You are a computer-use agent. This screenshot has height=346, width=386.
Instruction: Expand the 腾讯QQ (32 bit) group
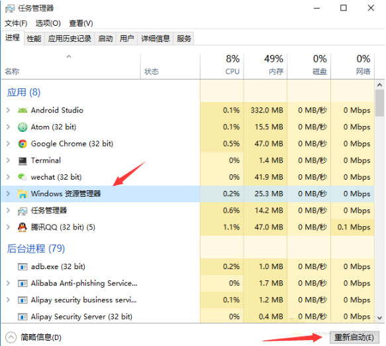click(x=8, y=227)
